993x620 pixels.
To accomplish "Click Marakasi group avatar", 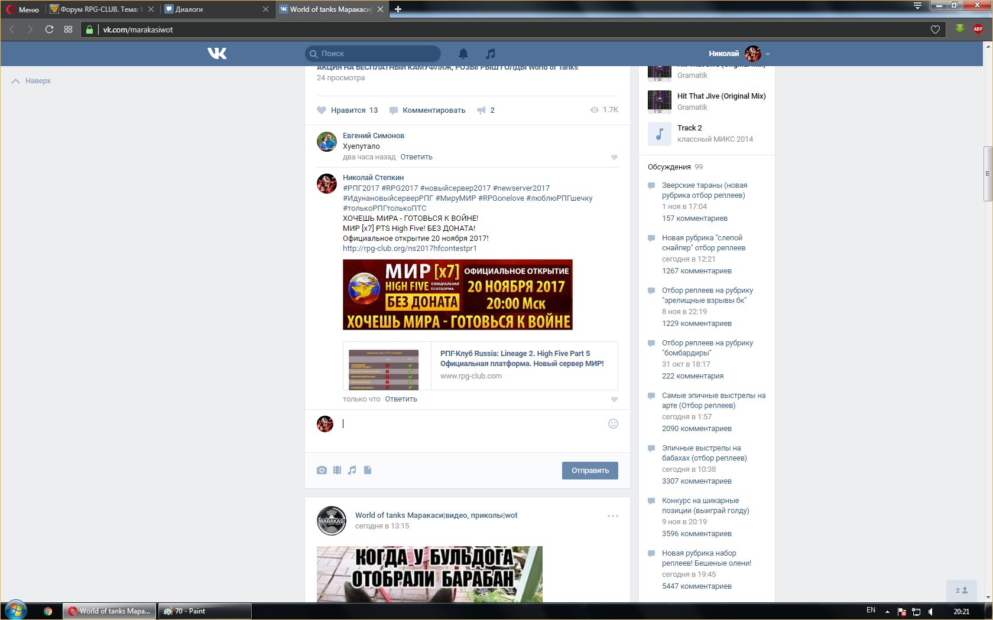I will pyautogui.click(x=332, y=521).
